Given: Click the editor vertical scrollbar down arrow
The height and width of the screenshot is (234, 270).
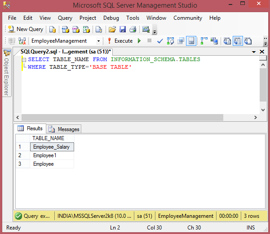Looking at the screenshot, I should coord(263,110).
